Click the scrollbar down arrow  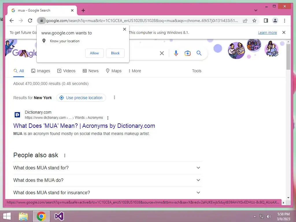288,198
